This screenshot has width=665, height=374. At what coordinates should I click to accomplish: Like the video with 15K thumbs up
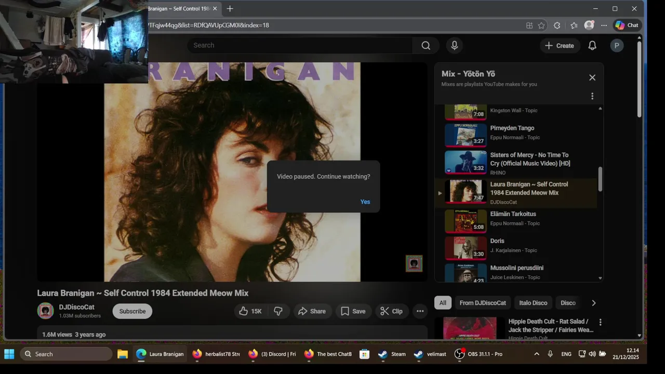[250, 311]
